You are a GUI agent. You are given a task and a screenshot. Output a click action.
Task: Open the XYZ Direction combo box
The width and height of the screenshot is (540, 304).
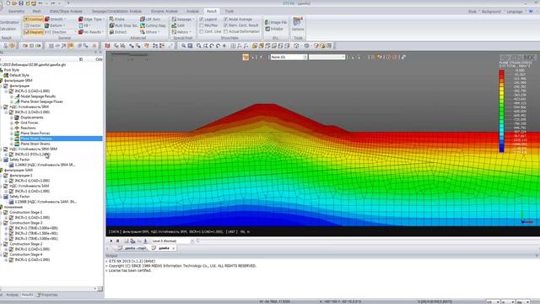[60, 32]
